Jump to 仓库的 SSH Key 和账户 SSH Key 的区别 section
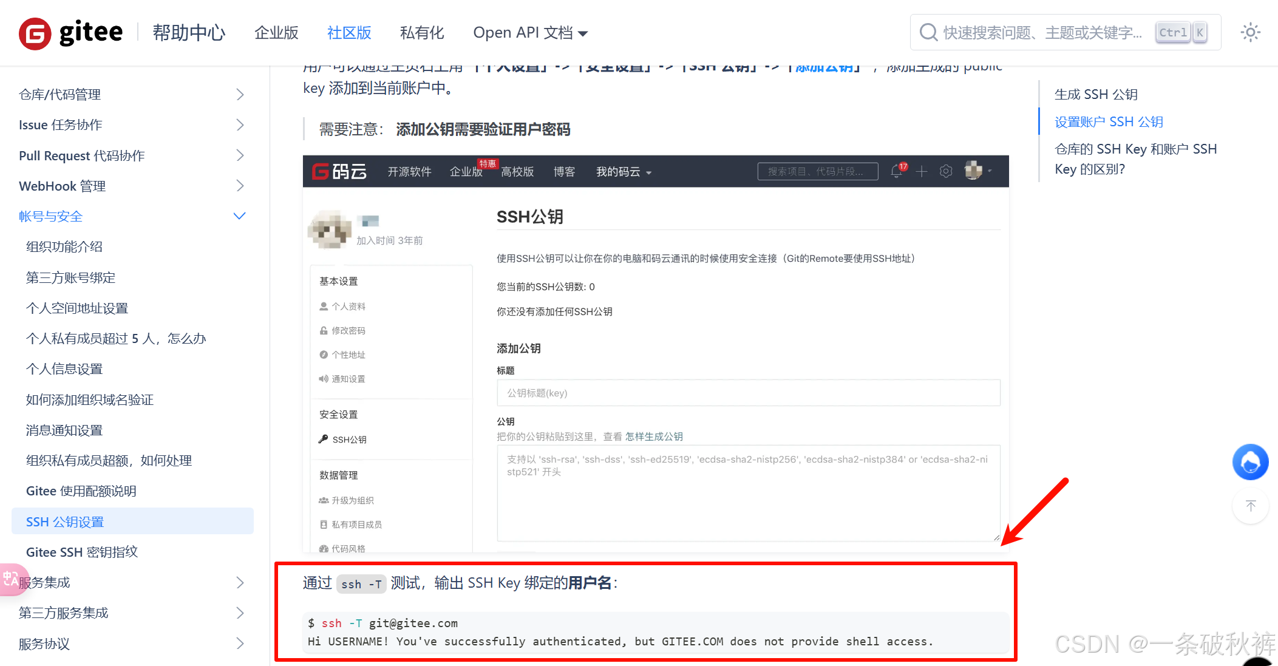 coord(1135,158)
